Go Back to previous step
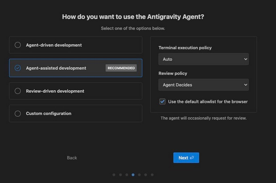 (72, 158)
